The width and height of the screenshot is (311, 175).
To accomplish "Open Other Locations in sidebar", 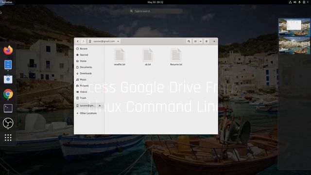I will tap(88, 113).
